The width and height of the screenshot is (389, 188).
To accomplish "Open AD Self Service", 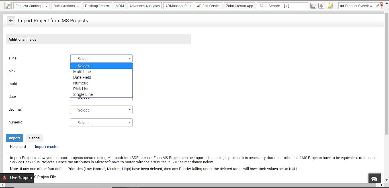I will (x=209, y=6).
